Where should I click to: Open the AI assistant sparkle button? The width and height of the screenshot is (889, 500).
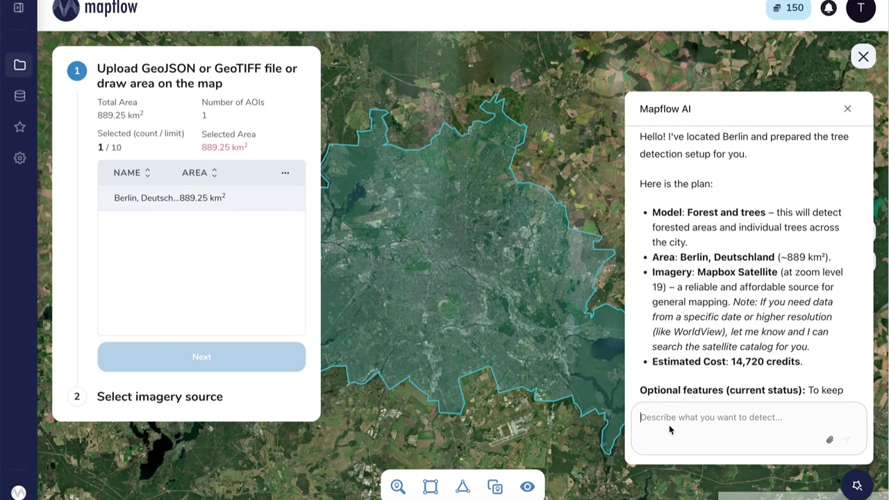pos(857,485)
